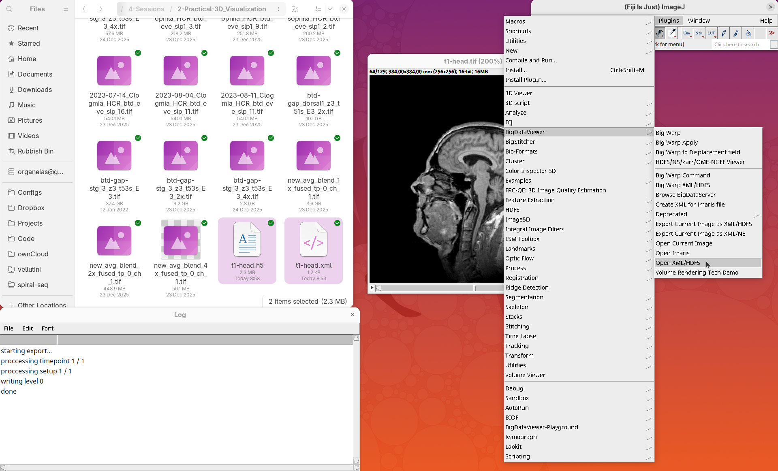Switch Files to list view
The width and height of the screenshot is (778, 471).
318,9
